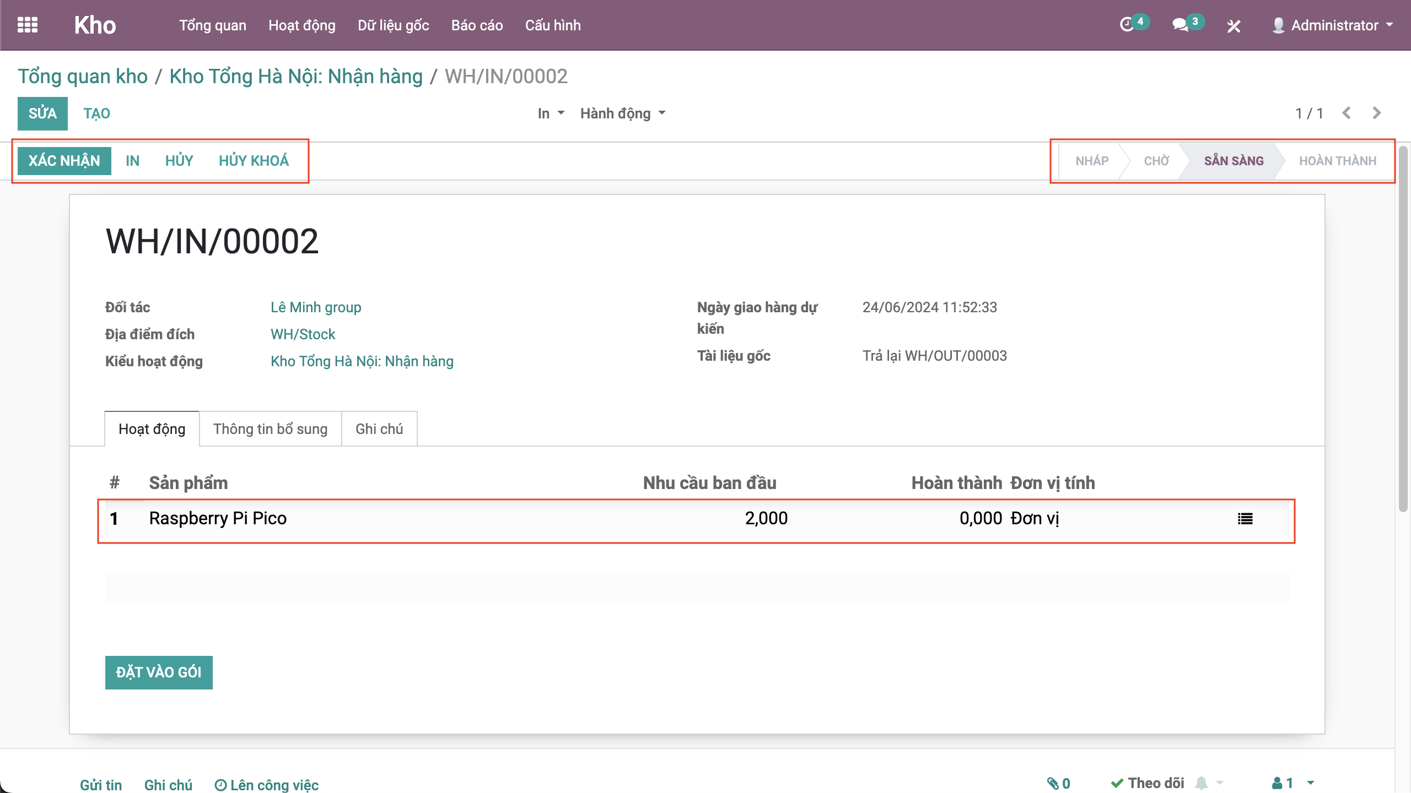
Task: Open the detailed operations list icon
Action: tap(1245, 518)
